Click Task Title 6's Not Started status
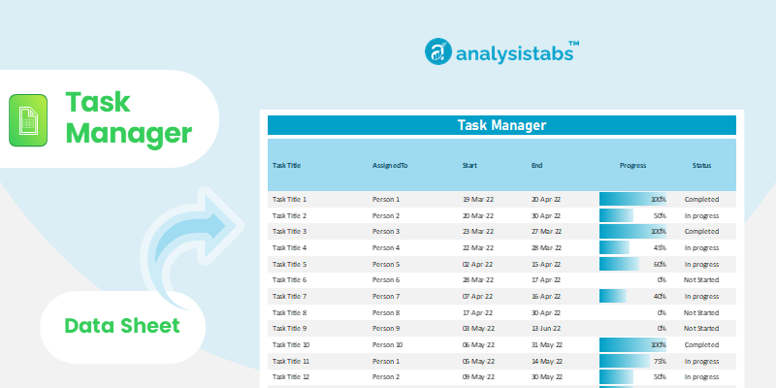The height and width of the screenshot is (388, 776). click(701, 279)
